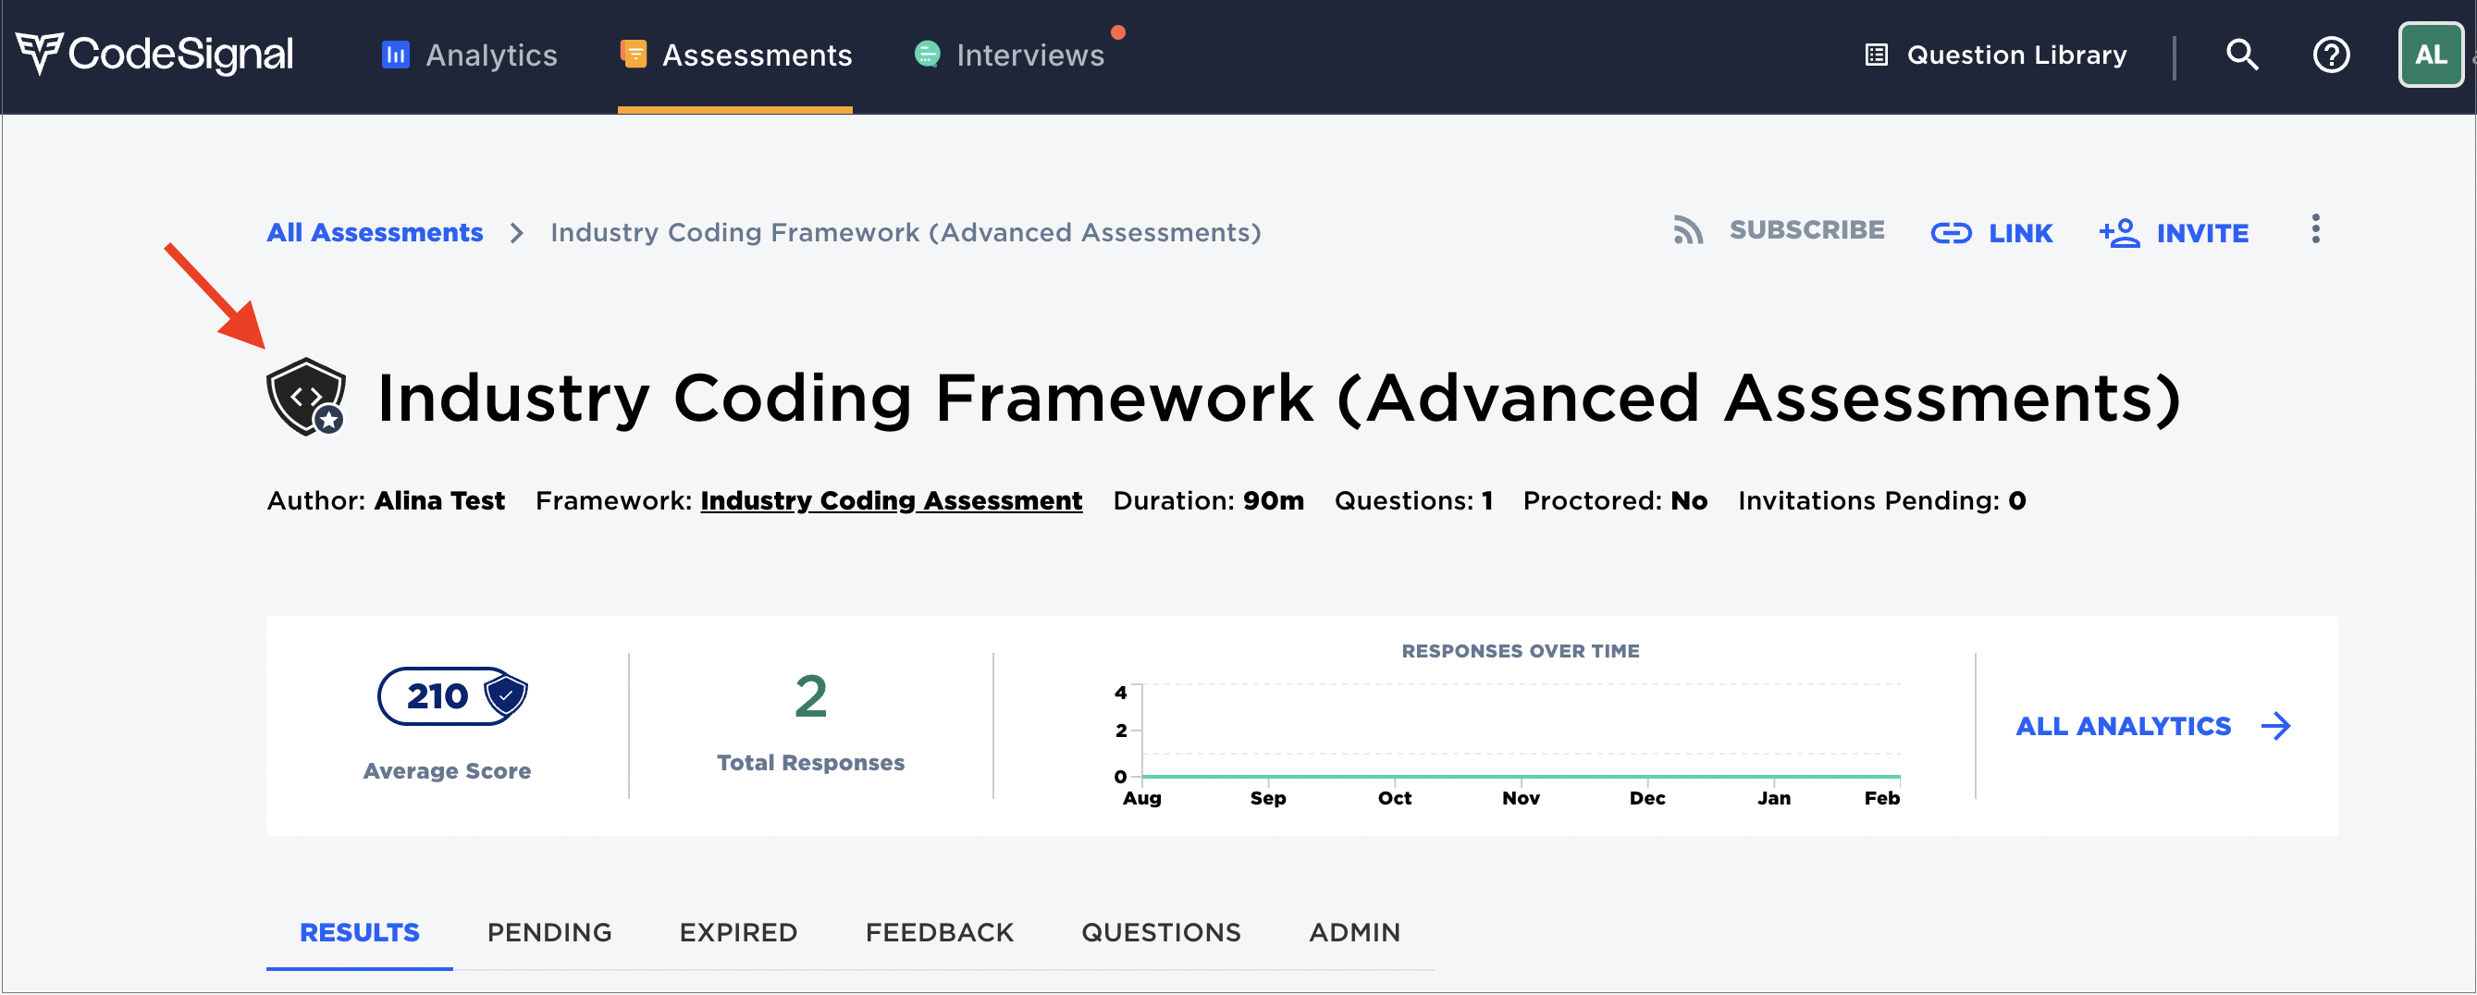Click the green Interviews chat icon

pos(927,55)
